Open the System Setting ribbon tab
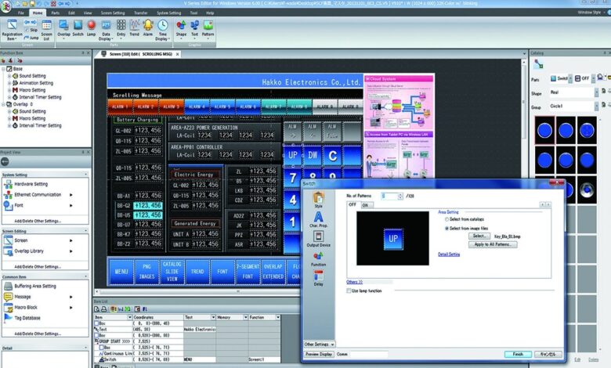 coord(168,13)
